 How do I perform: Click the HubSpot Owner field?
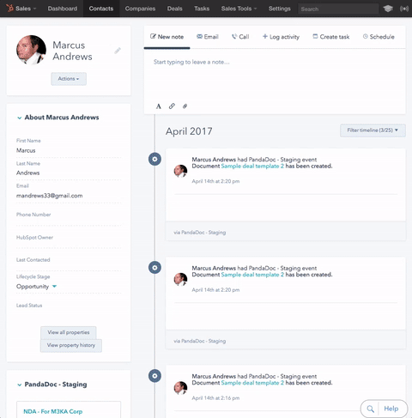point(69,240)
